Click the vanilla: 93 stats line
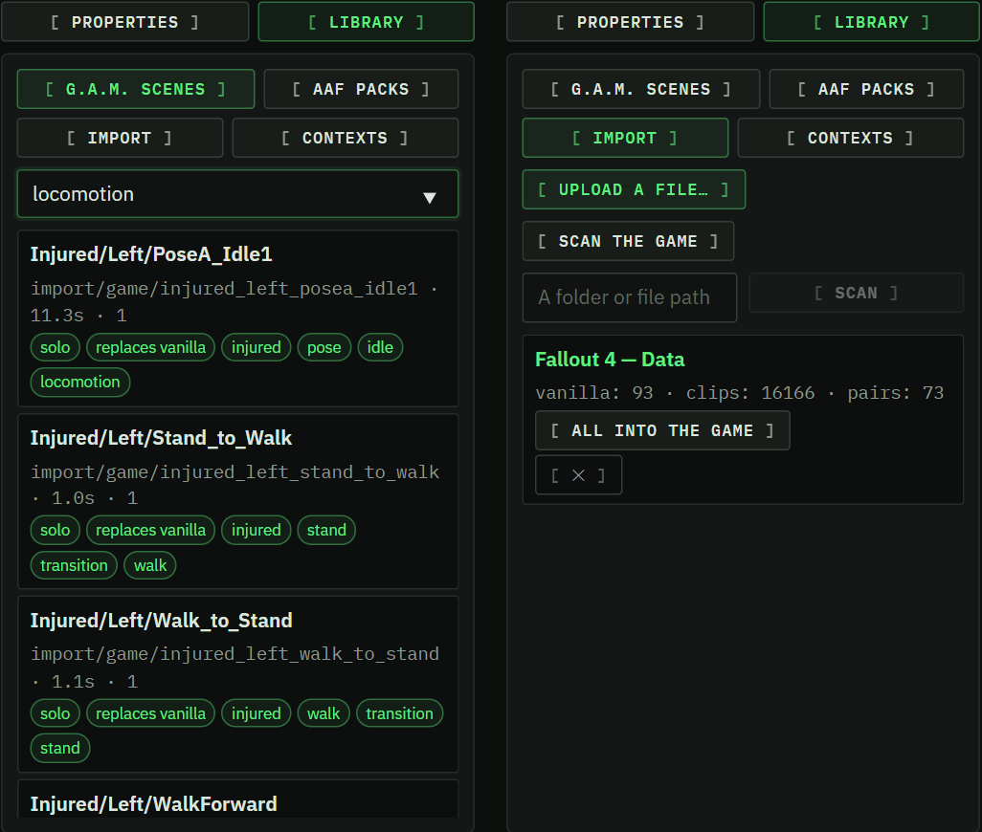 click(x=739, y=393)
